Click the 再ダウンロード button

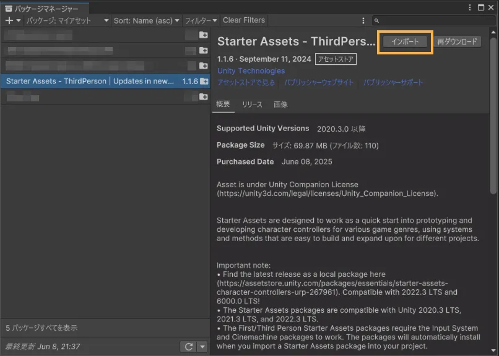(x=457, y=41)
